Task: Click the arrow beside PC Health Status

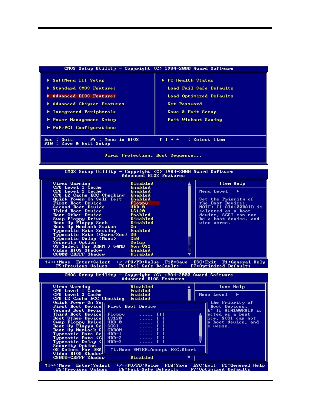Action: (x=163, y=80)
